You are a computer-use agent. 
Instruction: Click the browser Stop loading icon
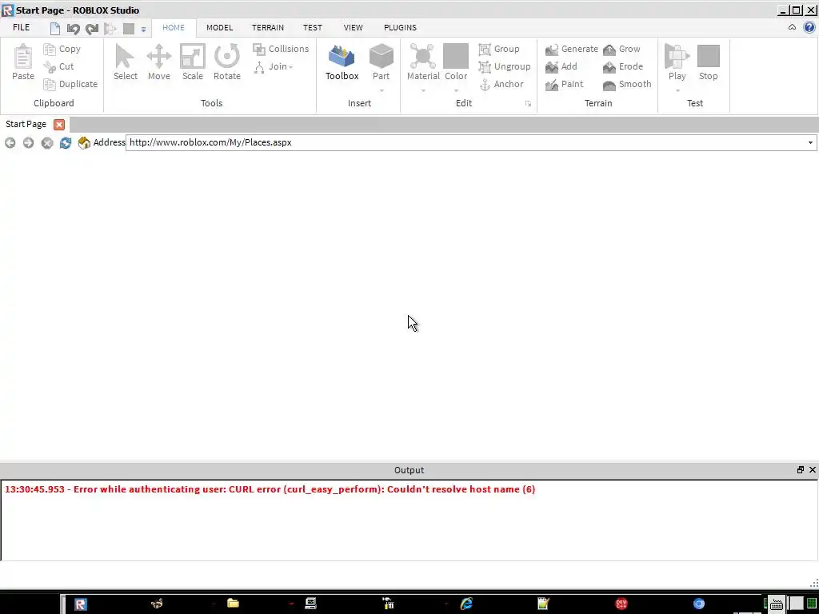(47, 142)
